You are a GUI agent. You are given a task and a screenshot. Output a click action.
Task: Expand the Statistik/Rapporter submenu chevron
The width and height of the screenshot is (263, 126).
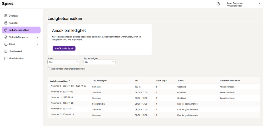coord(37,37)
